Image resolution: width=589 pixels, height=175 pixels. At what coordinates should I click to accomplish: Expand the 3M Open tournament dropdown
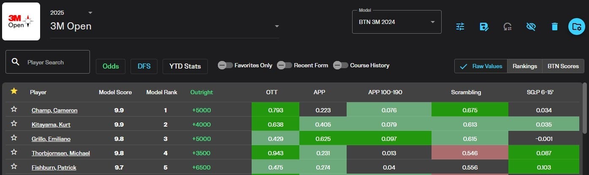[x=165, y=26]
